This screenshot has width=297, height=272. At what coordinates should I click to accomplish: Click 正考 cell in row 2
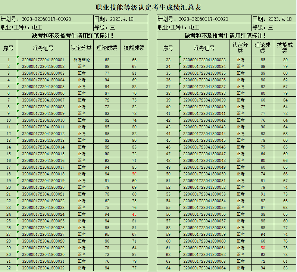(x=81, y=66)
